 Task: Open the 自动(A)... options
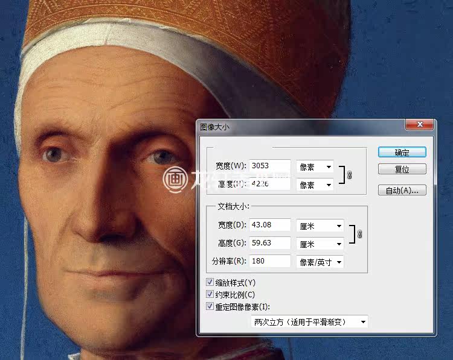402,191
